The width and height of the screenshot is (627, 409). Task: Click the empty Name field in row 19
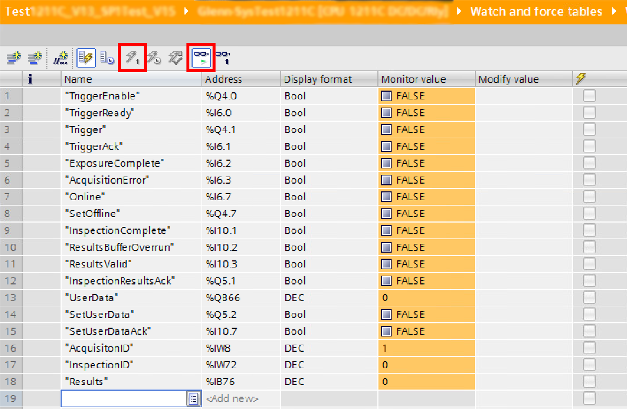coord(124,399)
